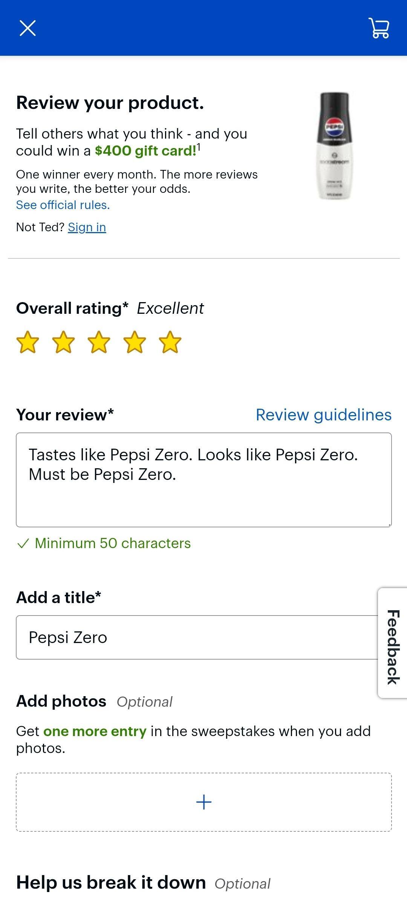Open the shopping cart icon

[379, 28]
